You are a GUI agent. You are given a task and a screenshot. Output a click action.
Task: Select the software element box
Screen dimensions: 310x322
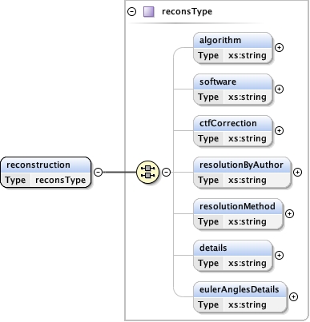233,89
